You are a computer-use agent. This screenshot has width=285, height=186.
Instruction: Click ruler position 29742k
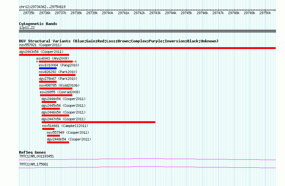(139, 13)
